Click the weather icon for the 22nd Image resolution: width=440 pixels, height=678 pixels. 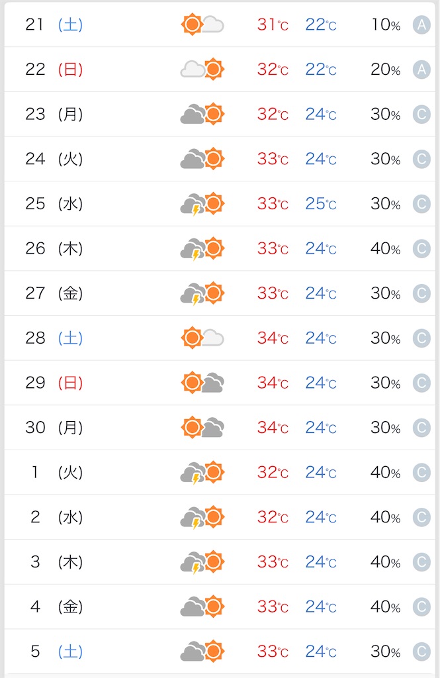pos(202,69)
